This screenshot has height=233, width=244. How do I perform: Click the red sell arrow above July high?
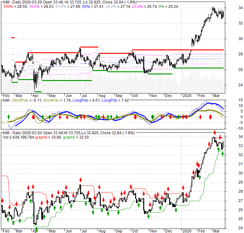click(x=80, y=180)
